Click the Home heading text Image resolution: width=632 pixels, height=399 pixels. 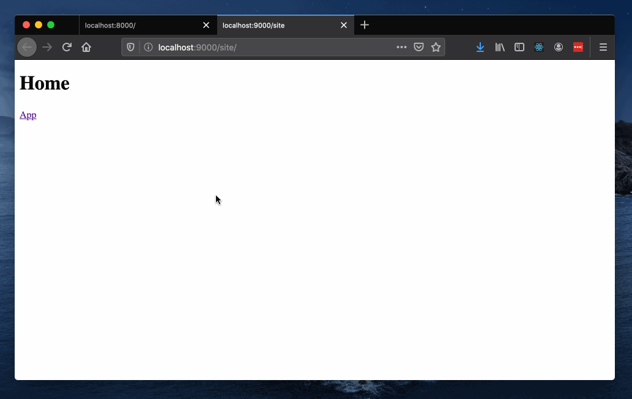(44, 83)
